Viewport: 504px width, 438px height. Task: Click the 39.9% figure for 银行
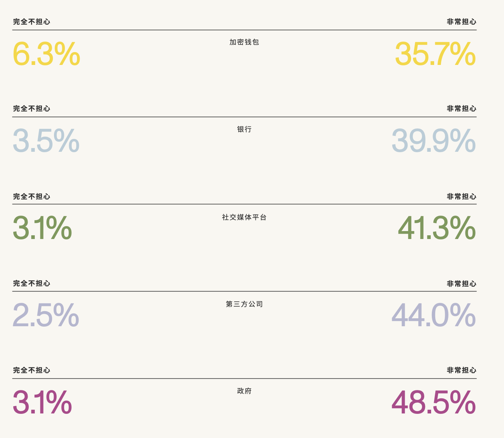click(433, 140)
